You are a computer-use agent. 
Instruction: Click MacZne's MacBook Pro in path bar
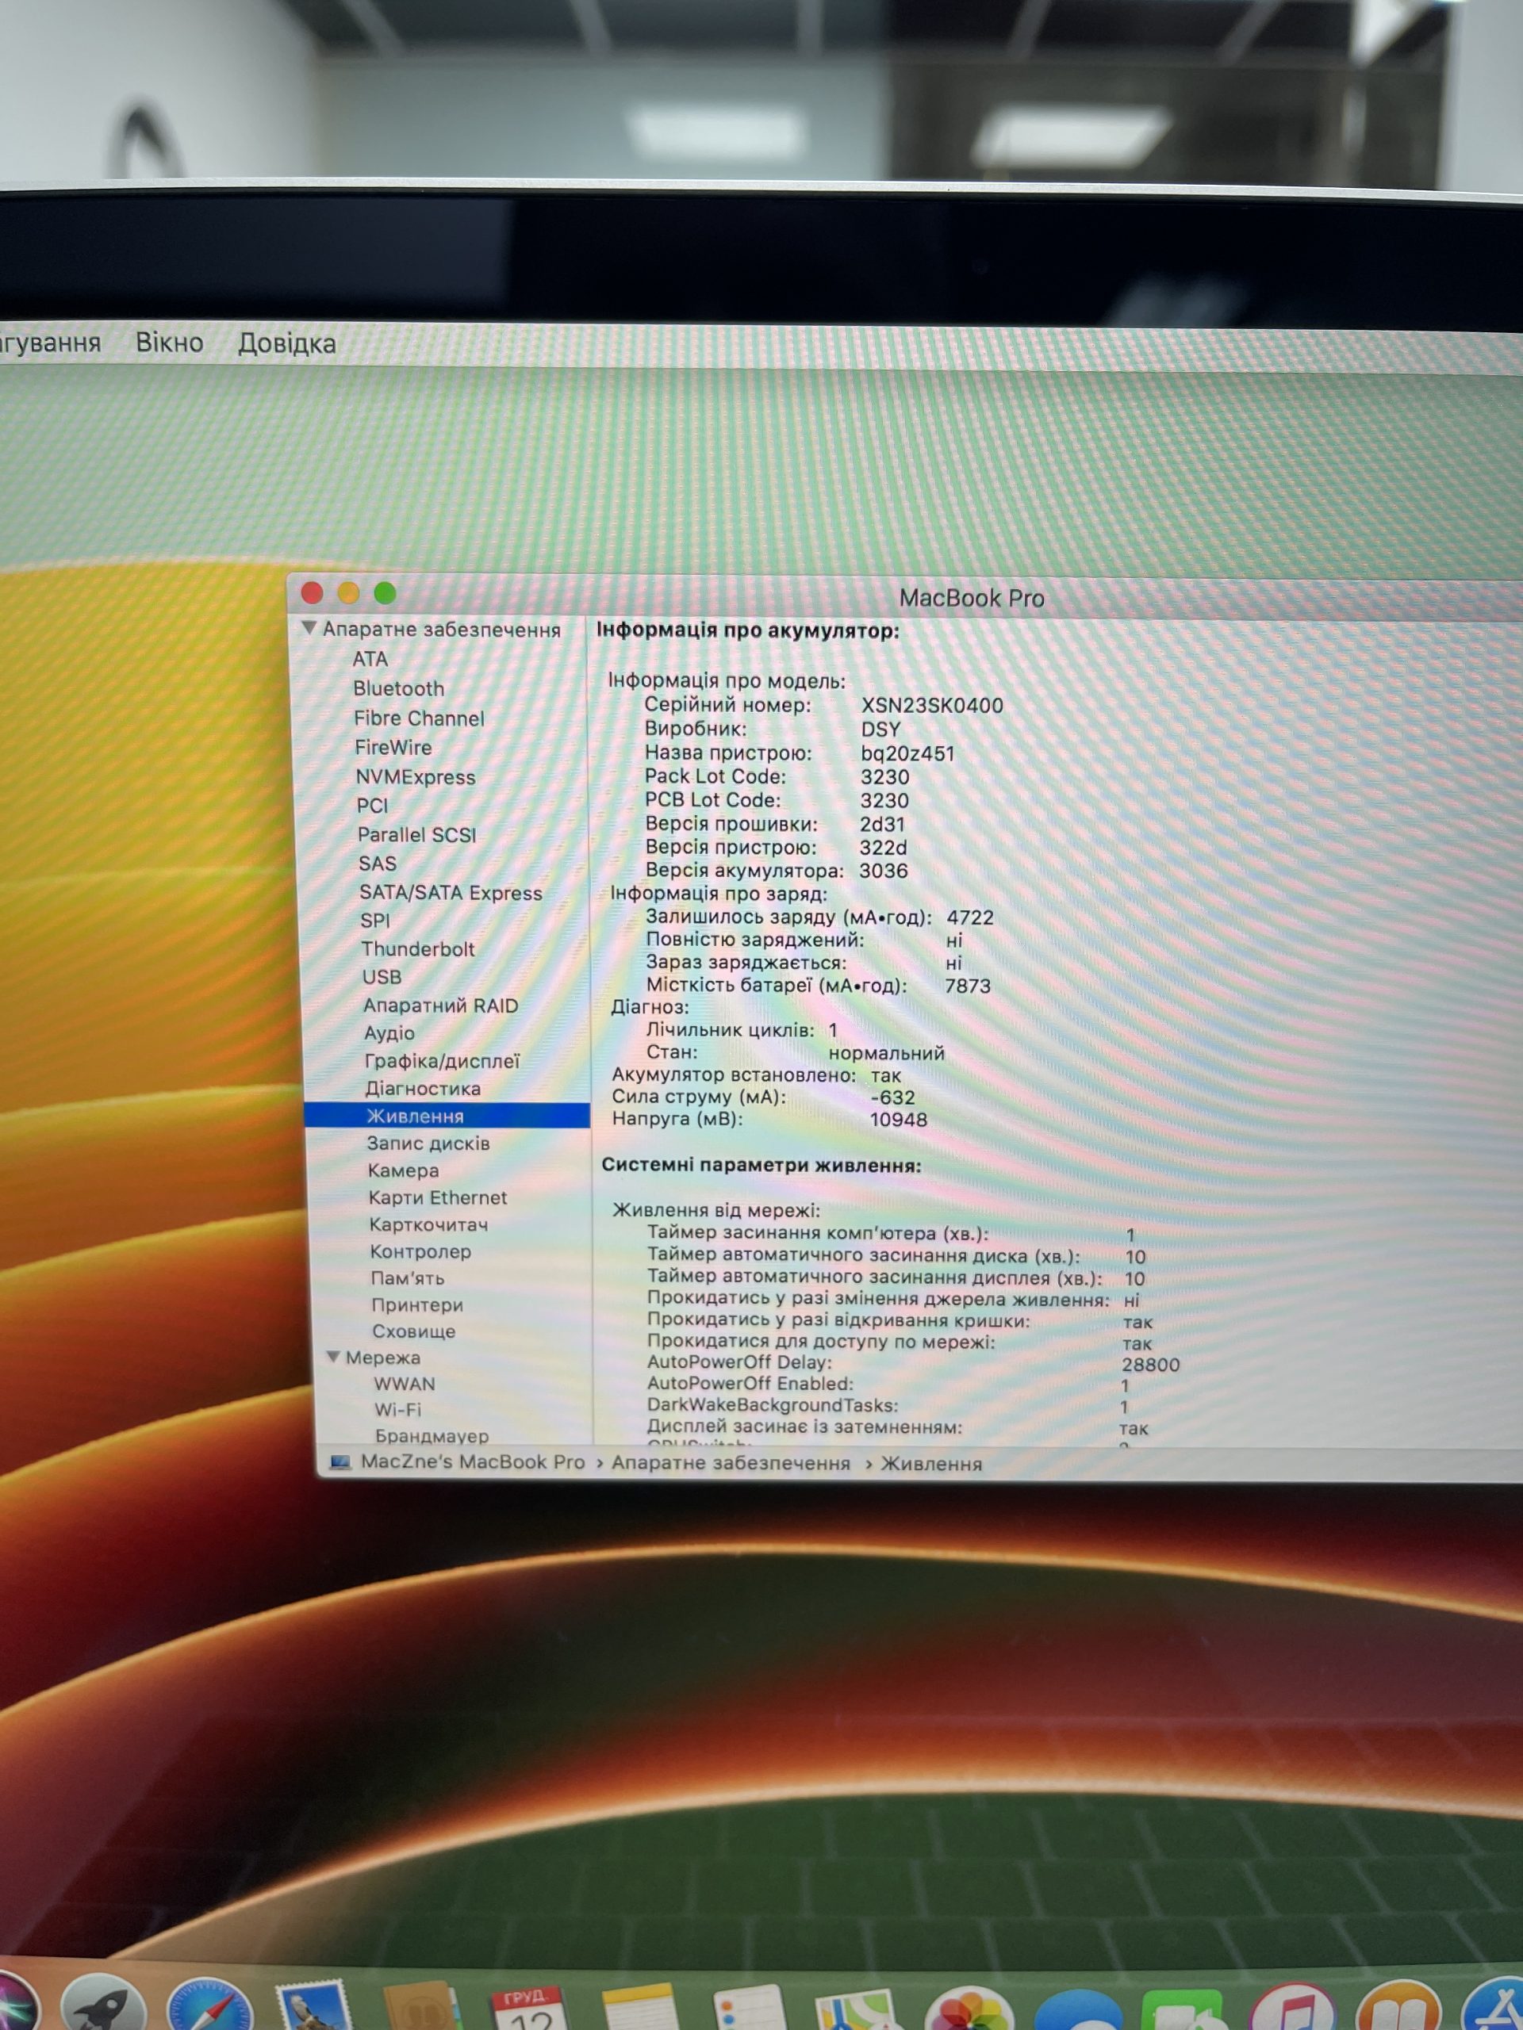(473, 1462)
